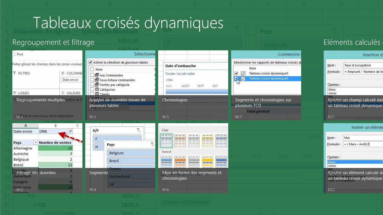Uncheck Activer la sélection de plusieurs tables
Screen dimensions: 383x215
coord(91,62)
